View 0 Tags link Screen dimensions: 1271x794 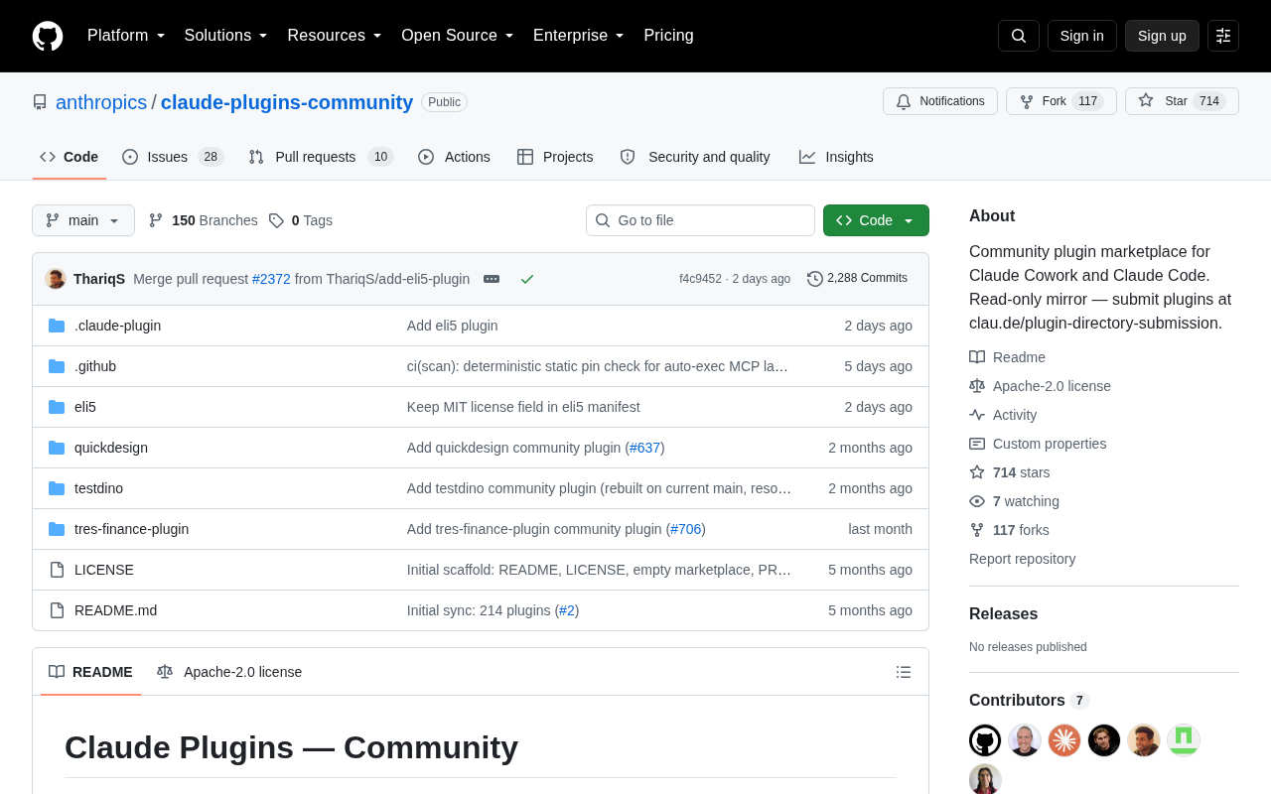coord(301,220)
